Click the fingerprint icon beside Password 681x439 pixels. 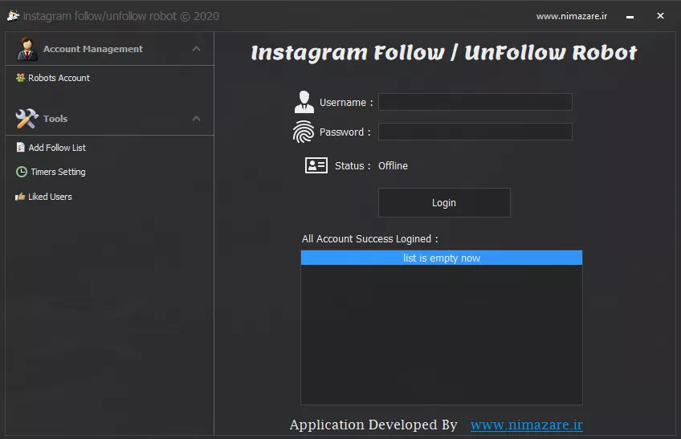(303, 132)
